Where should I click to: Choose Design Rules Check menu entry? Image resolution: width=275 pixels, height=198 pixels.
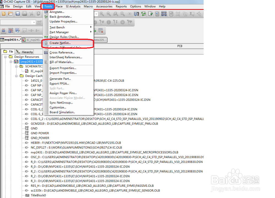[x=68, y=37]
